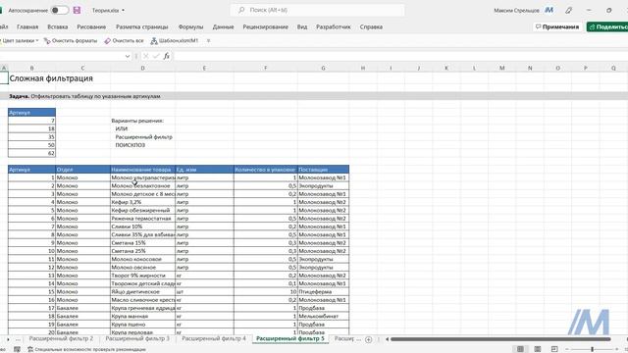Select the cell with Расширенный фильтр option text
Viewport: 628px width, 353px height.
[142, 137]
